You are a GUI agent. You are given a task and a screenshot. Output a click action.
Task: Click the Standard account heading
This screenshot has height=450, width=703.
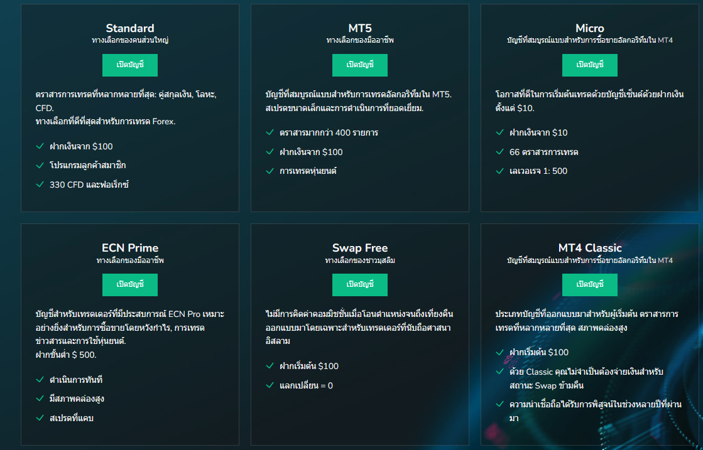click(x=130, y=28)
